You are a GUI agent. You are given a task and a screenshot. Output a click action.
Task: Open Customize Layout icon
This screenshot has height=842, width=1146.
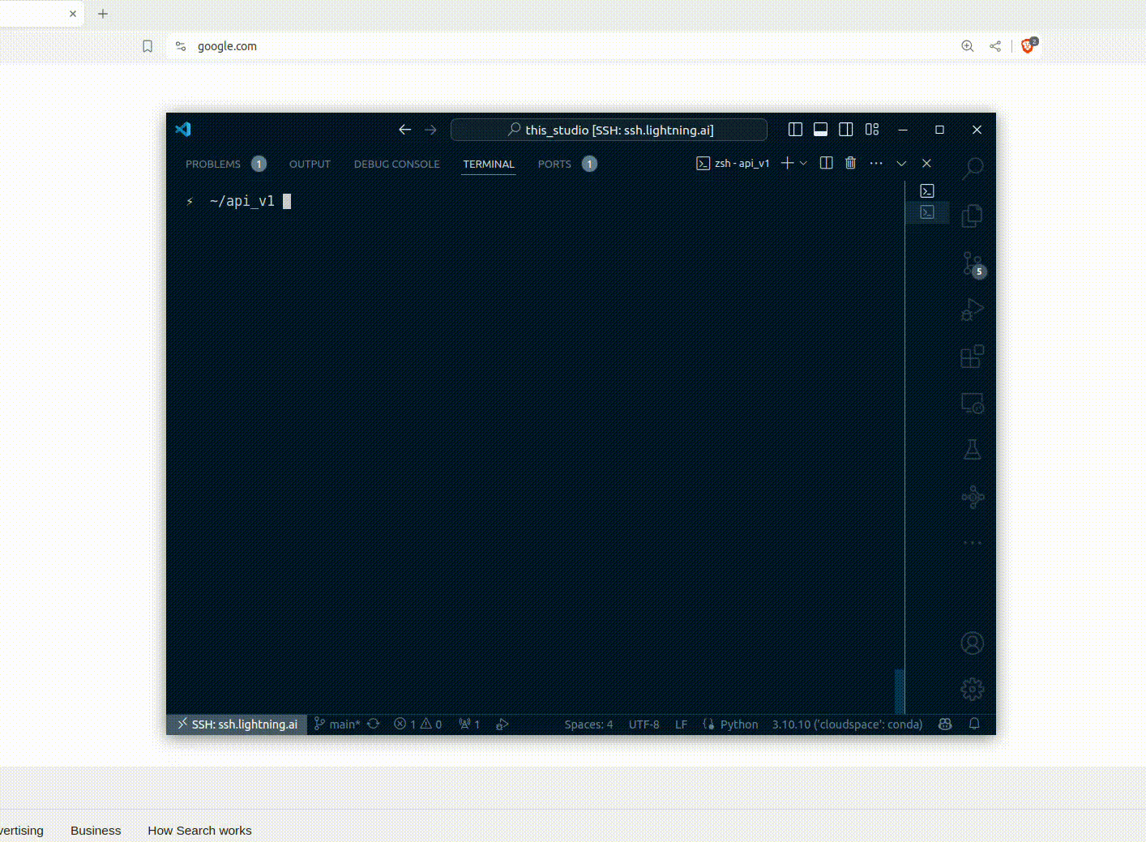pos(872,130)
